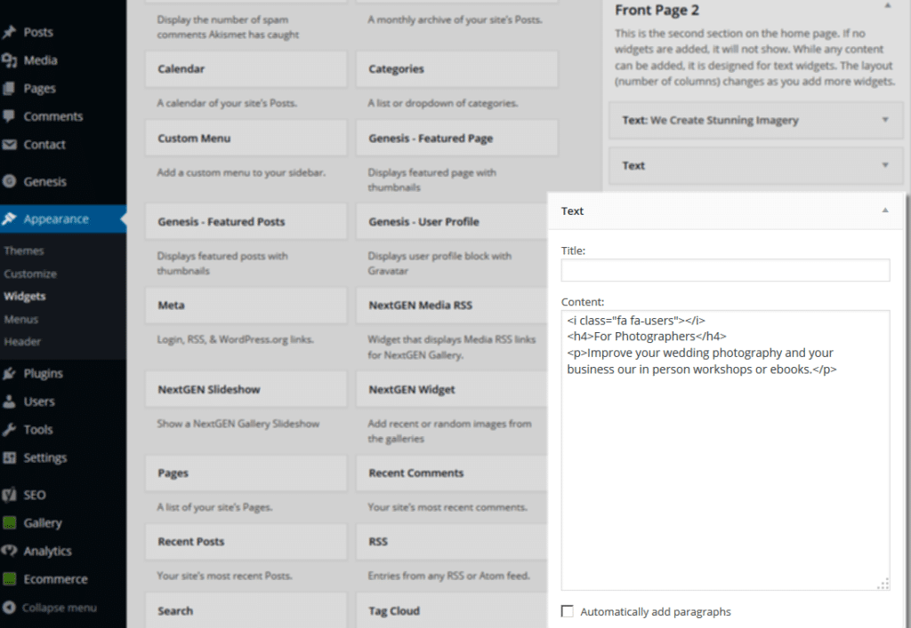The height and width of the screenshot is (628, 911).
Task: Select the Genesis - Featured Page widget
Action: pyautogui.click(x=456, y=138)
